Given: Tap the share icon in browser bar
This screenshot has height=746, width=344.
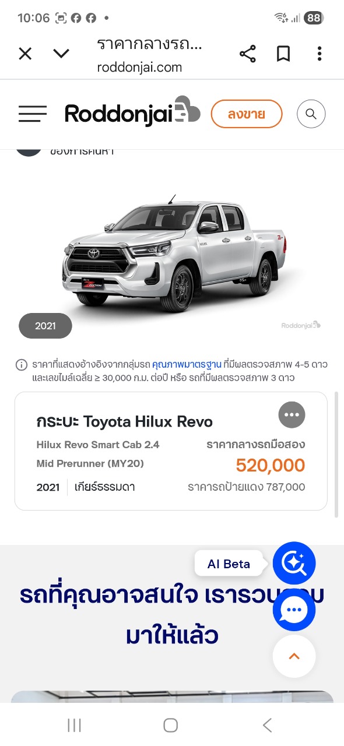Looking at the screenshot, I should click(248, 54).
